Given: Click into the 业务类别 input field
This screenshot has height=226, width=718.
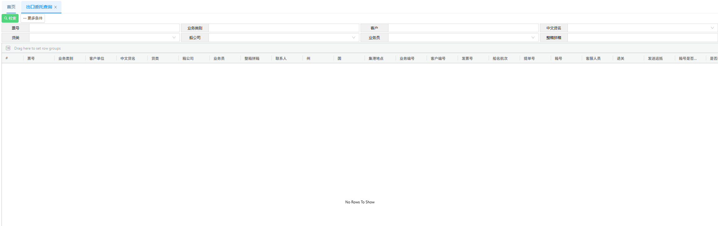Looking at the screenshot, I should (284, 28).
